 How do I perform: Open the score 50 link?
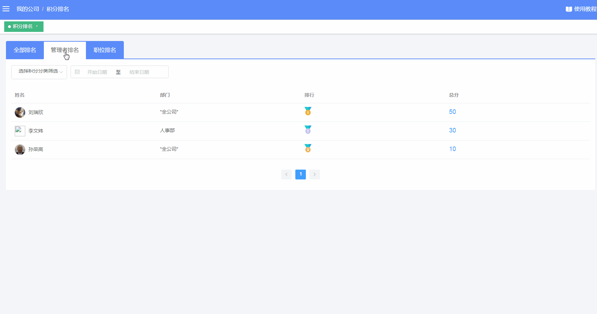452,112
